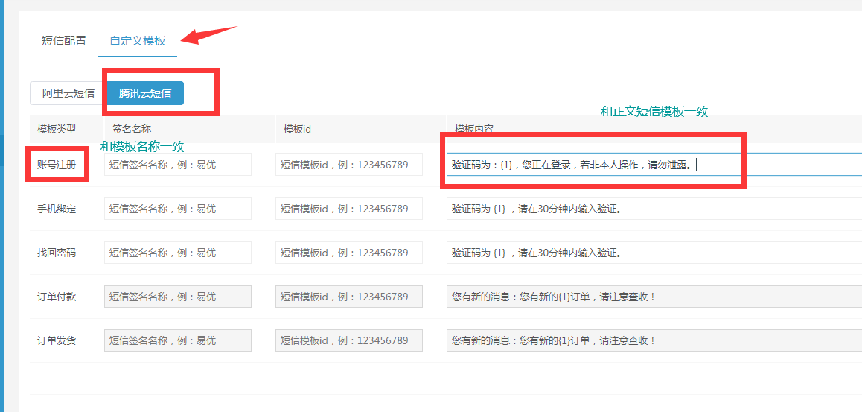This screenshot has width=862, height=412.
Task: Click the 订单付款 签名名称 field
Action: tap(178, 297)
